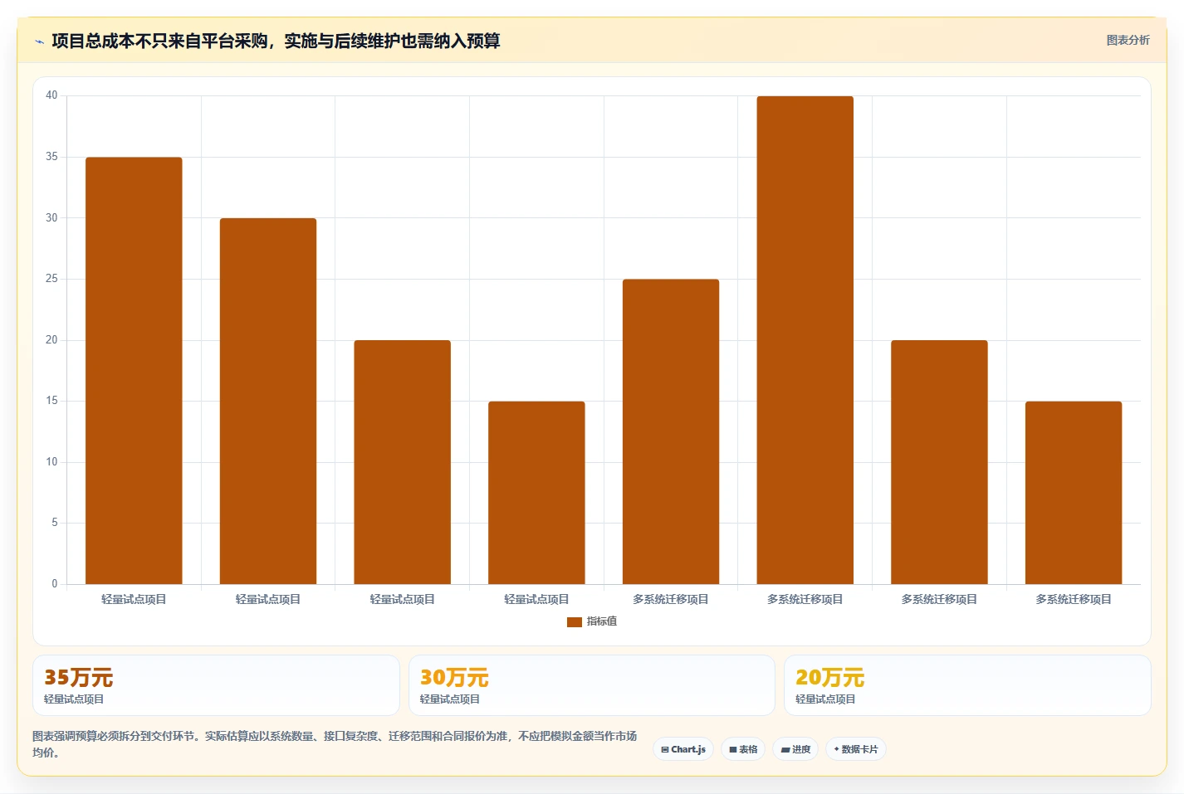Select the tallest bar with value 40
The image size is (1184, 794).
tap(805, 340)
